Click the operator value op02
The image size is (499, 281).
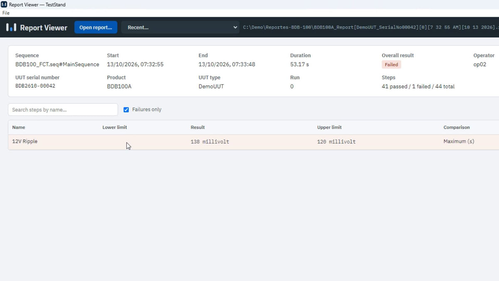coord(480,65)
